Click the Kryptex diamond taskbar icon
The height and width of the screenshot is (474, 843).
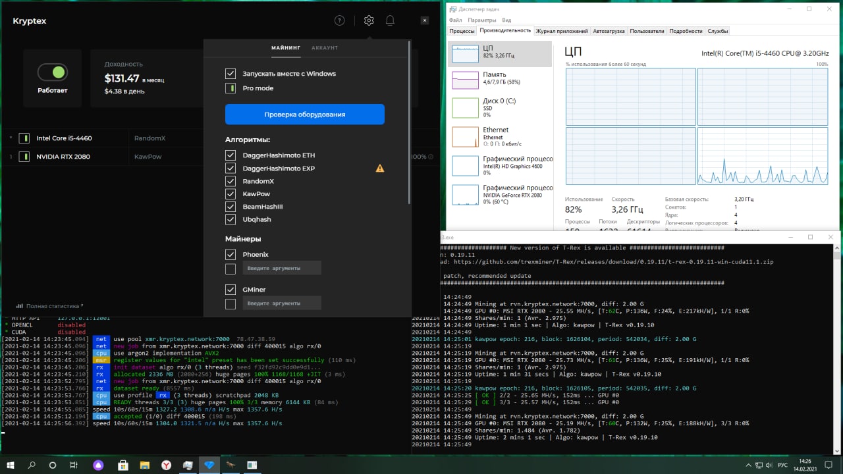point(209,465)
